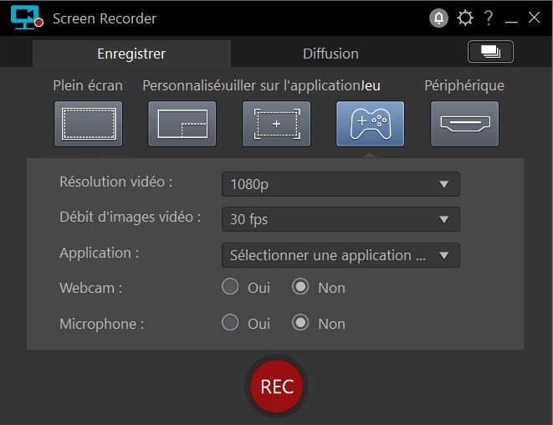Select the Jeu gamepad recording mode

point(371,124)
